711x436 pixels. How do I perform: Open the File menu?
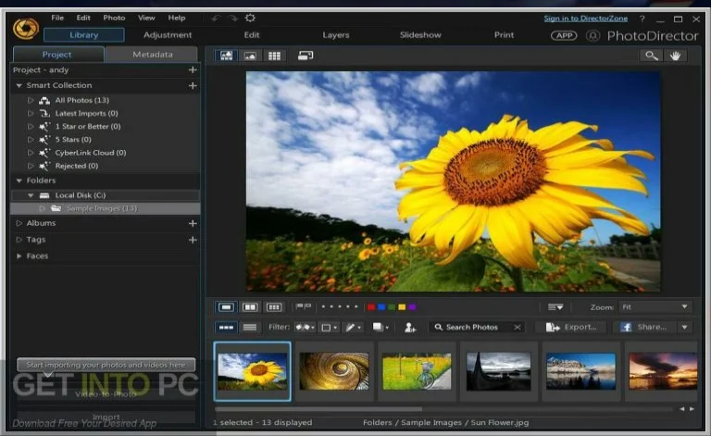point(57,18)
